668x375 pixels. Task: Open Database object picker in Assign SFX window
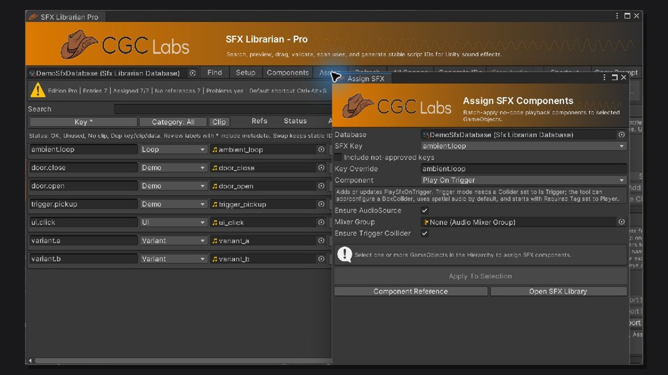pyautogui.click(x=621, y=135)
